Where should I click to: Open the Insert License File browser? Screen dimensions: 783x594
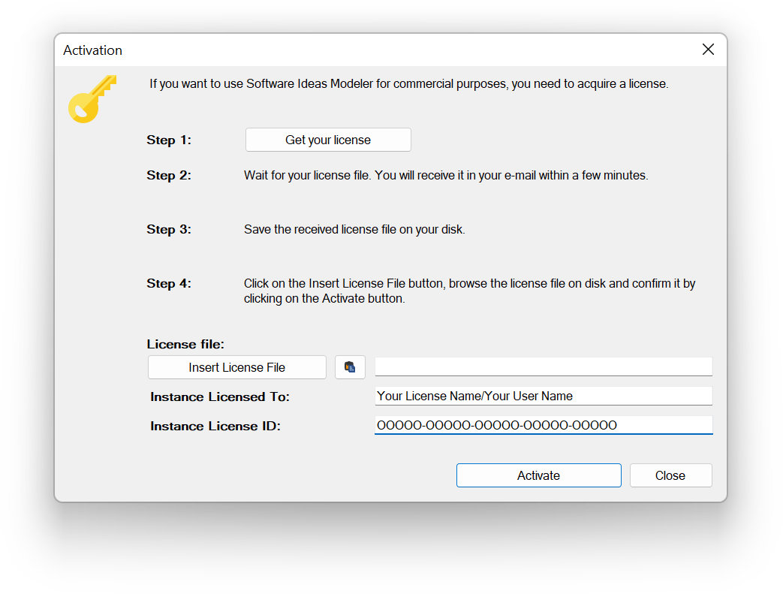point(237,367)
